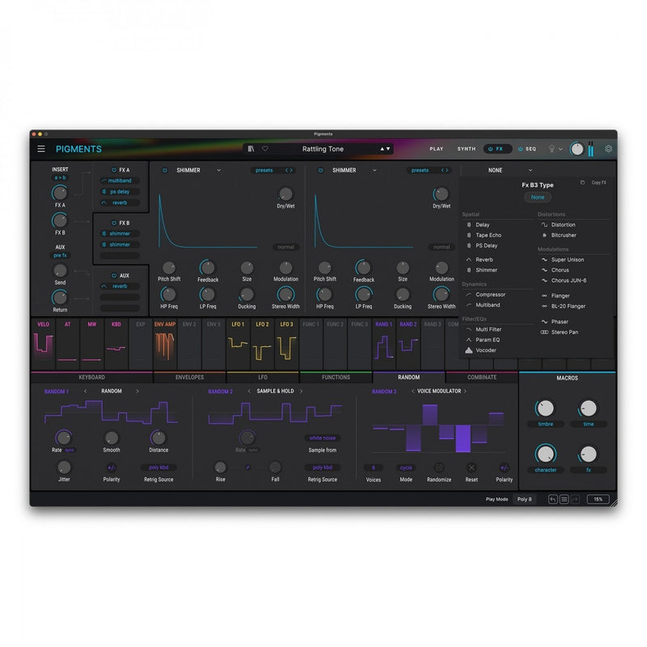Click the Reset icon next to Randomize
Image resolution: width=647 pixels, height=647 pixels.
point(472,467)
